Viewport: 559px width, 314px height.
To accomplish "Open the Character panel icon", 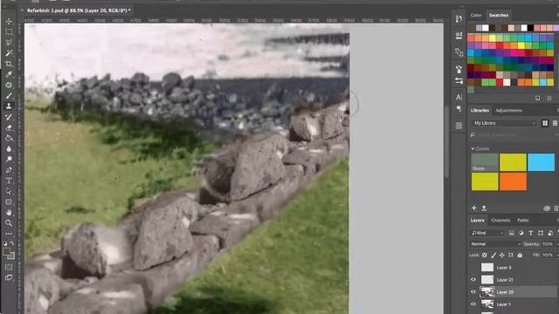I will click(459, 97).
